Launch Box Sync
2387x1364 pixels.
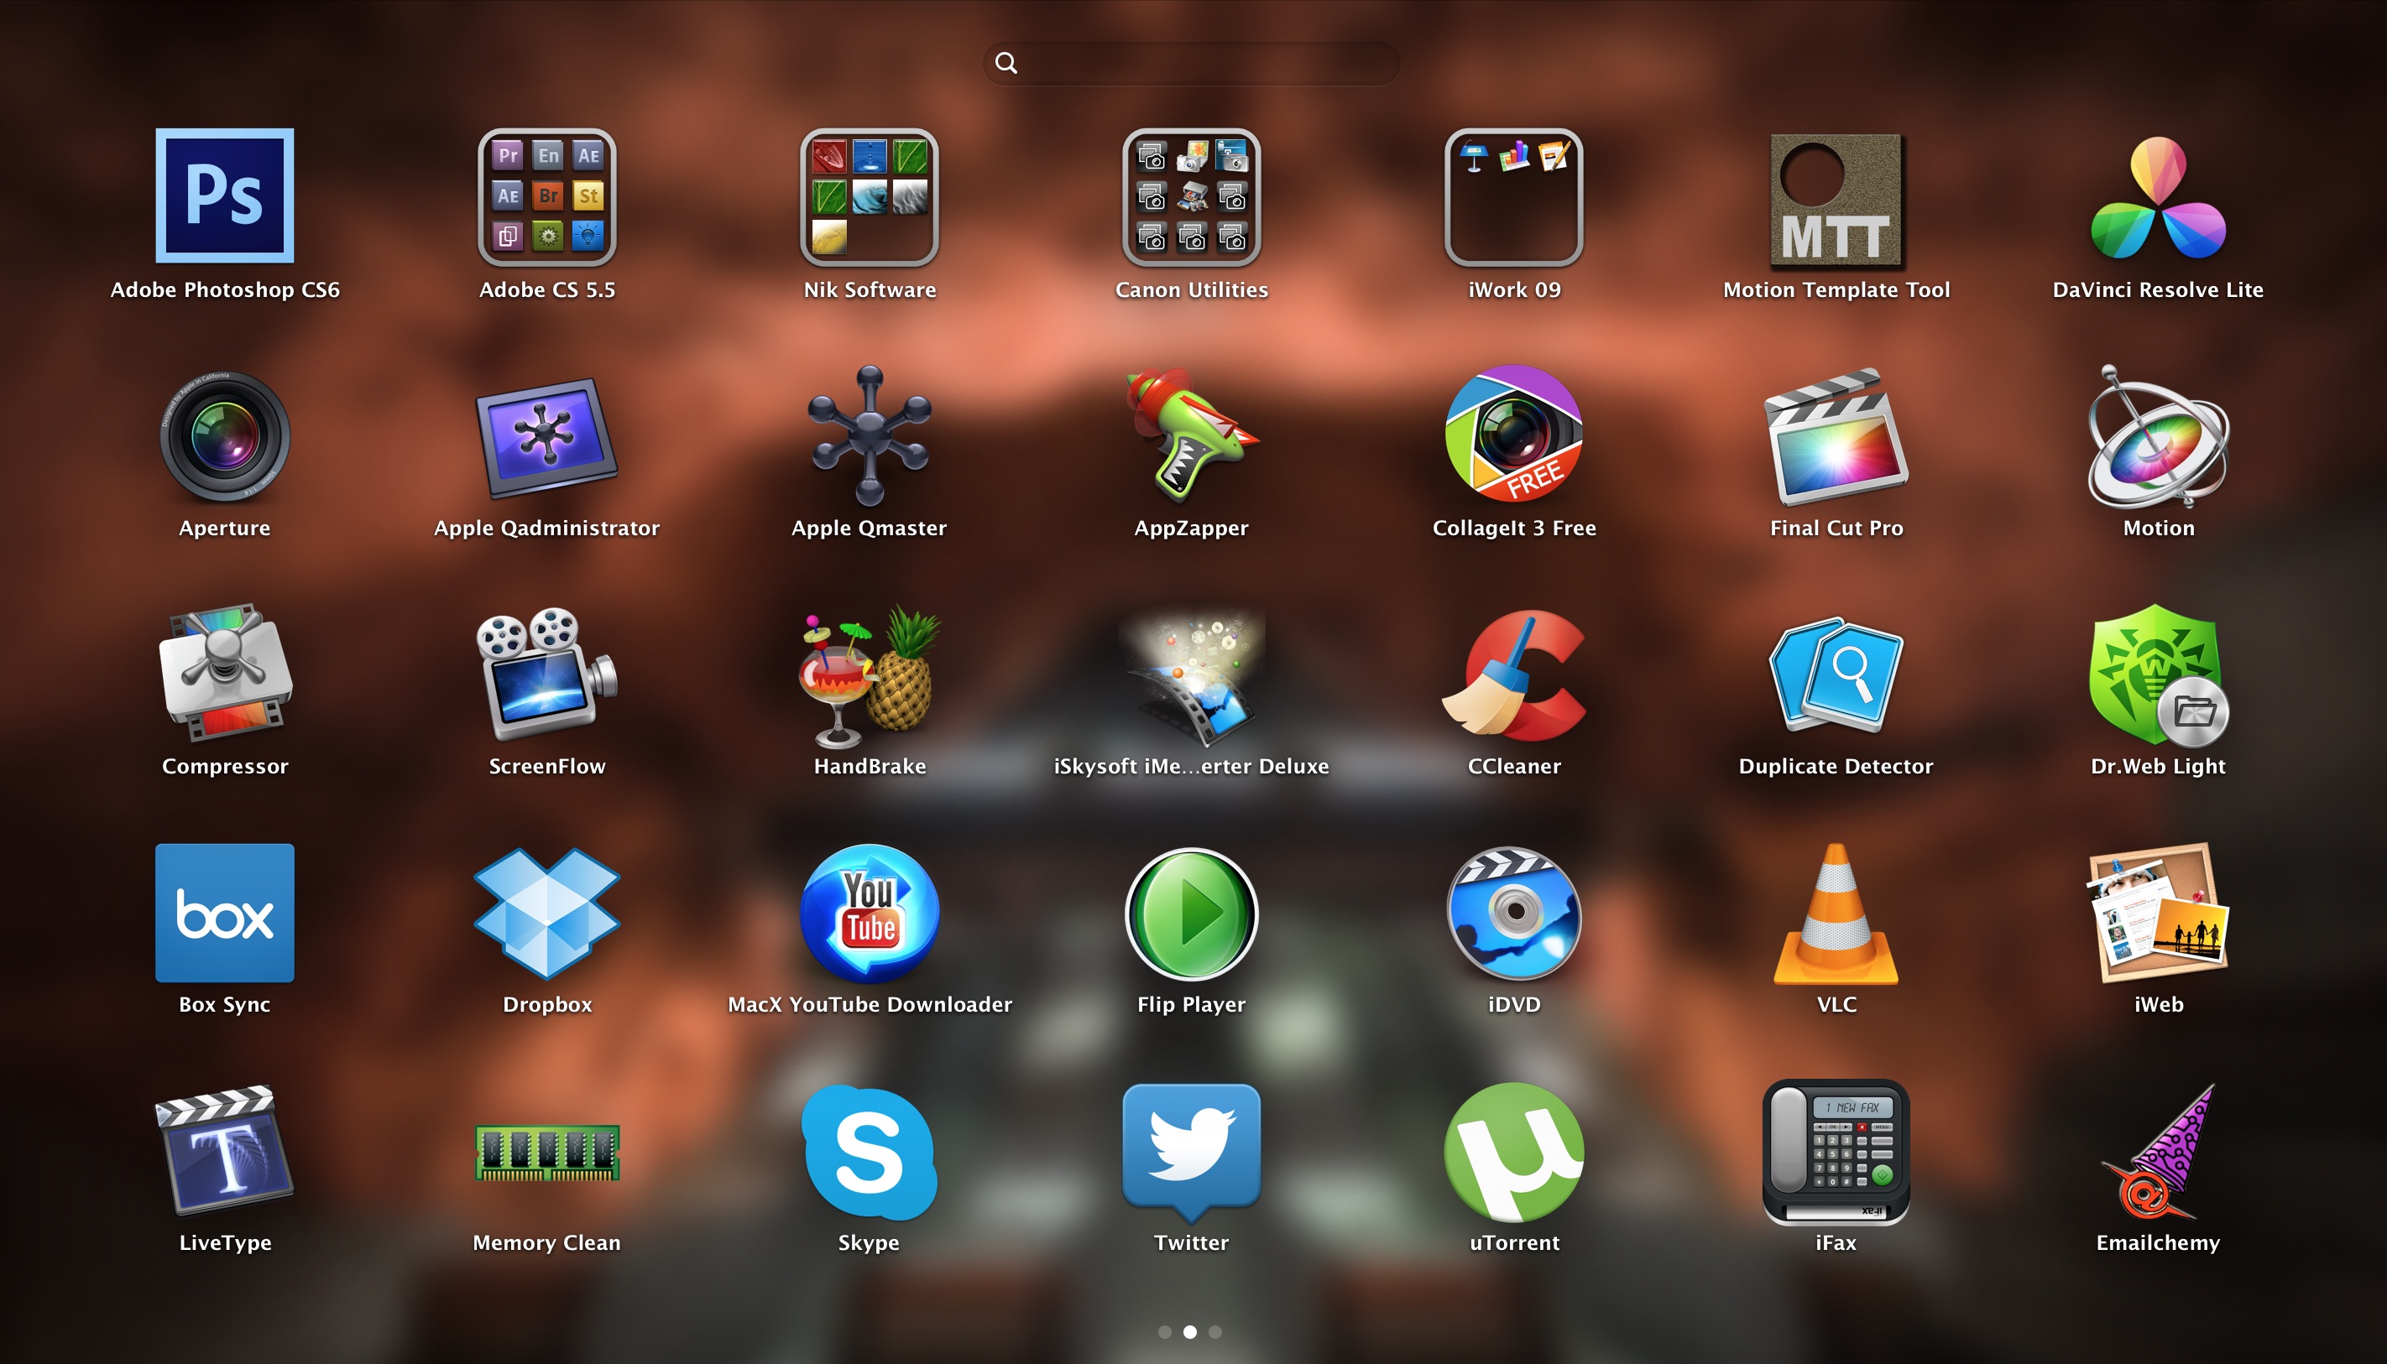click(224, 913)
